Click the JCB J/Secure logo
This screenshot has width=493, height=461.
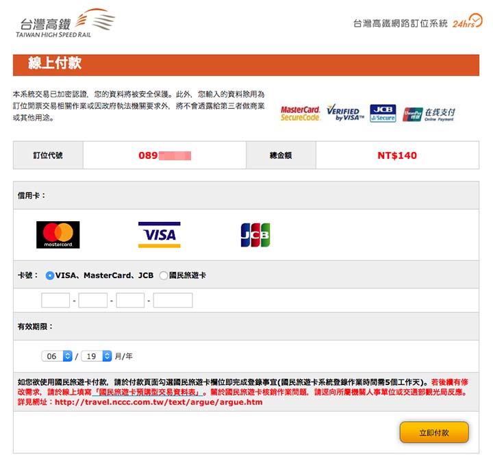pos(383,113)
